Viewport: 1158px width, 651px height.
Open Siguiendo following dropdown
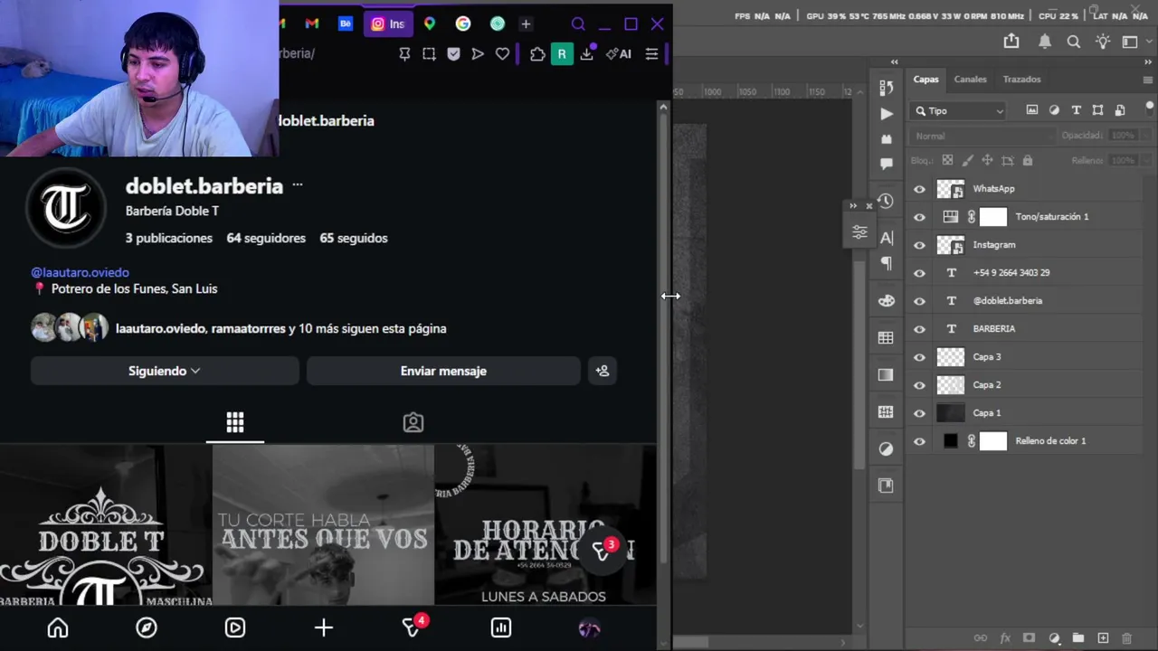tap(165, 371)
